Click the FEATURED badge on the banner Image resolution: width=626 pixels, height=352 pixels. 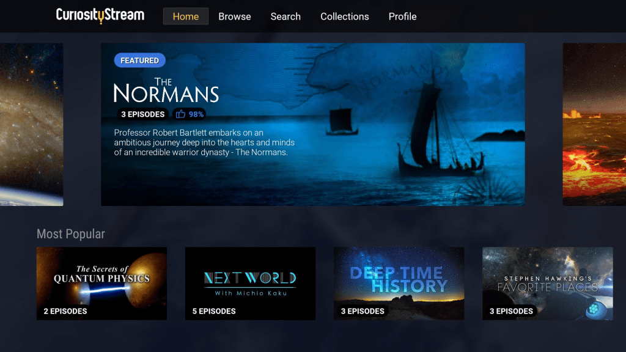pyautogui.click(x=139, y=60)
